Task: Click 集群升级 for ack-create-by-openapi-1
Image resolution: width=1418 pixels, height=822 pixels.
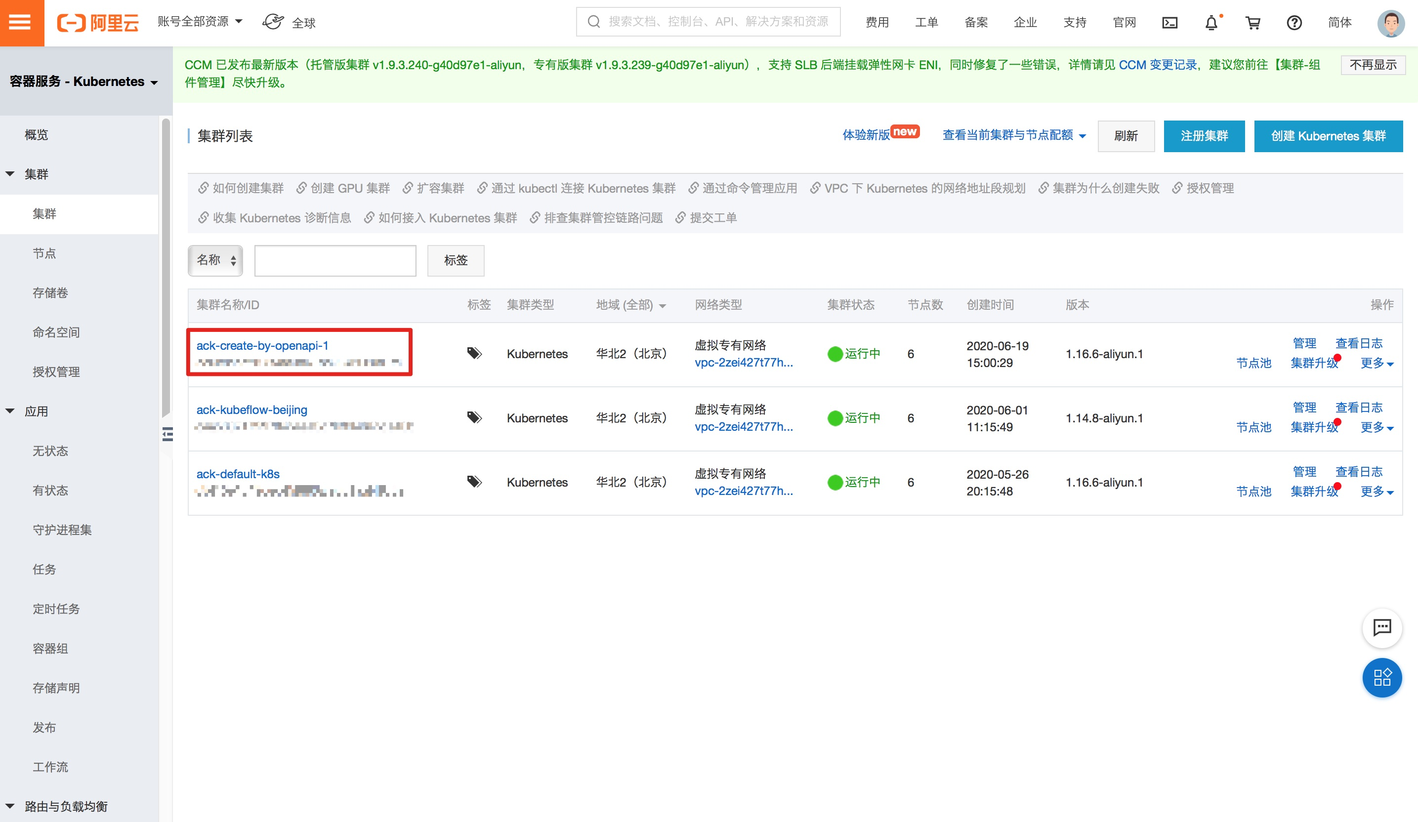Action: (1314, 363)
